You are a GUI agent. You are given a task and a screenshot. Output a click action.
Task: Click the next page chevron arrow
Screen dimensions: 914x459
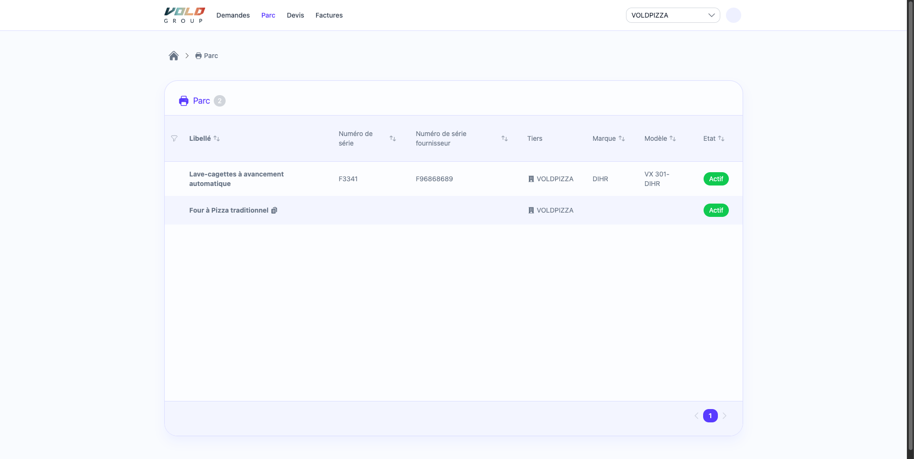click(725, 415)
